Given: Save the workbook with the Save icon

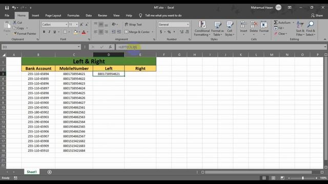Looking at the screenshot, I should [x=7, y=8].
